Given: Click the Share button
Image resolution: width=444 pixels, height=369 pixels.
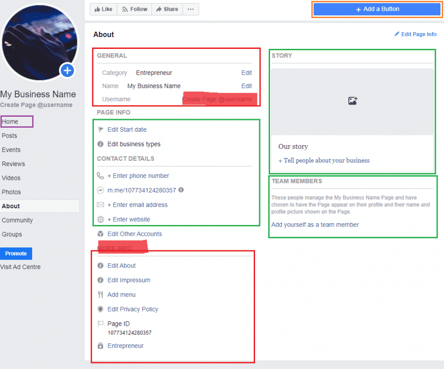Looking at the screenshot, I should pos(167,9).
